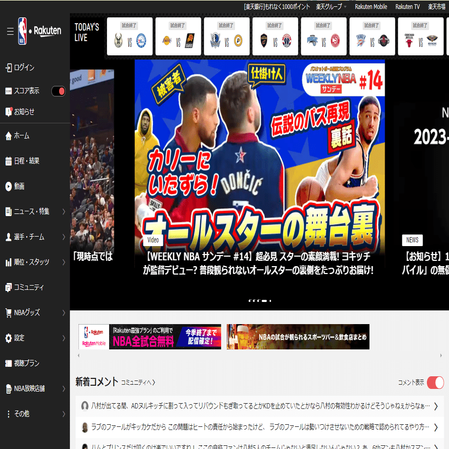Viewport: 449px width, 449px height.
Task: Click the 動画 play icon
Action: [x=8, y=186]
